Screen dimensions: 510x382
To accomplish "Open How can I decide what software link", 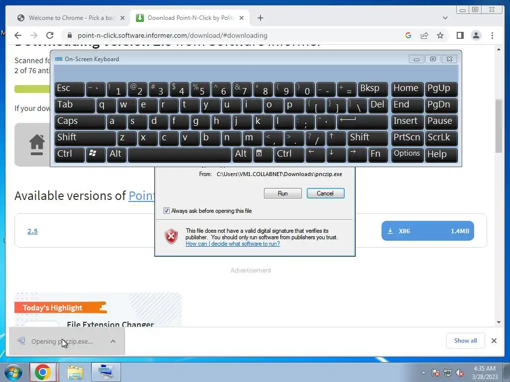I will pyautogui.click(x=233, y=244).
